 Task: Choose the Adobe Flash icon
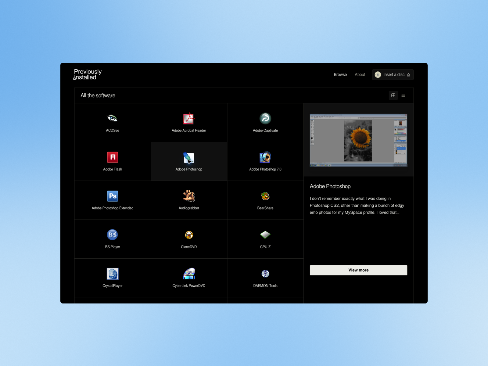pos(113,157)
